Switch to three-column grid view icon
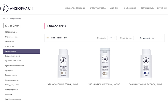 (48, 38)
